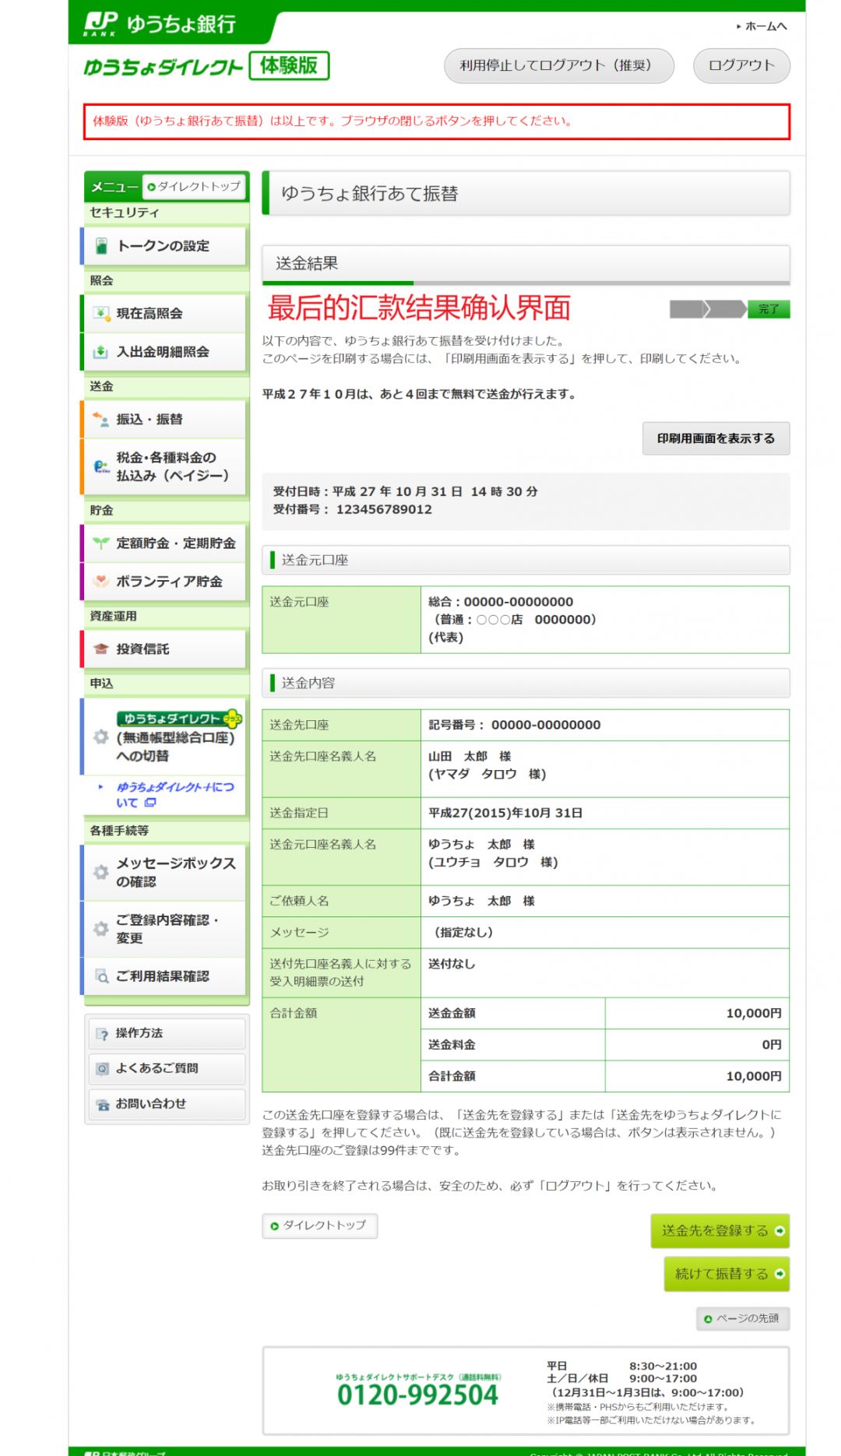Click the sprout icon beside 定額貯金・定期貯金

click(x=101, y=543)
